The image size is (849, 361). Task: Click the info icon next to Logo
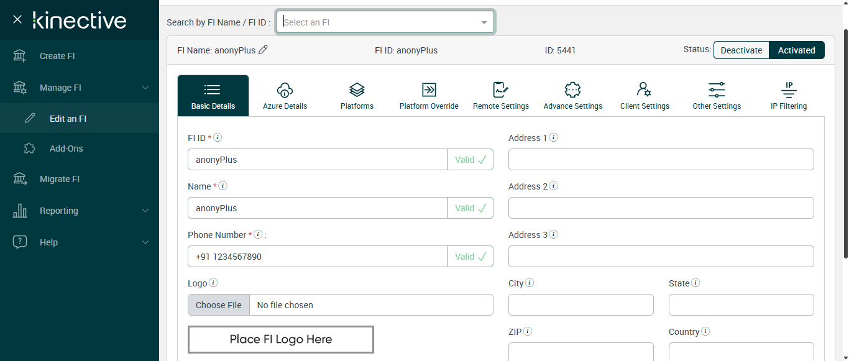pos(213,283)
